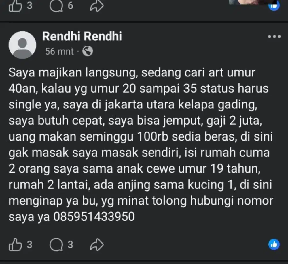Click the like count 3 at the bottom

(30, 245)
